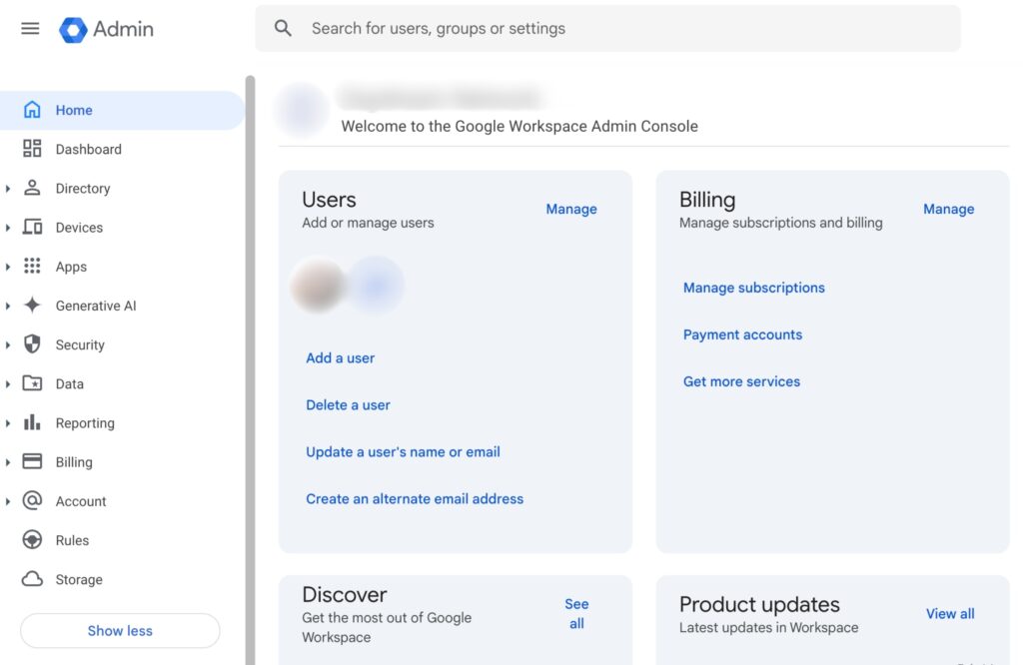Click the Discover card heading
This screenshot has height=665, width=1023.
345,594
